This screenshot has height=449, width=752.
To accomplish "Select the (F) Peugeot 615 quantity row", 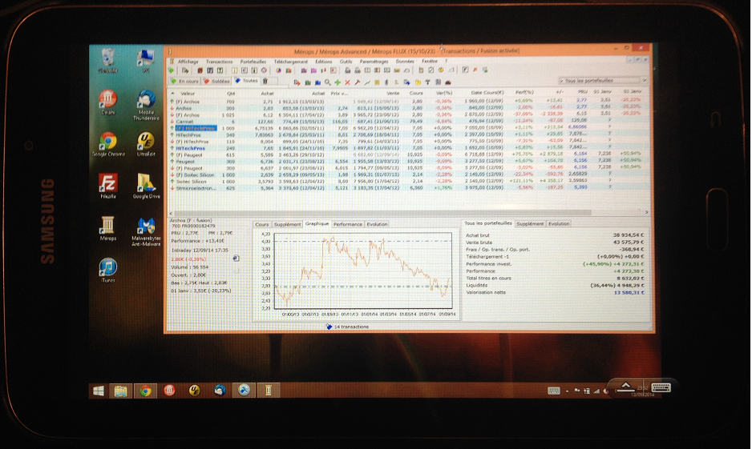I will coord(407,155).
